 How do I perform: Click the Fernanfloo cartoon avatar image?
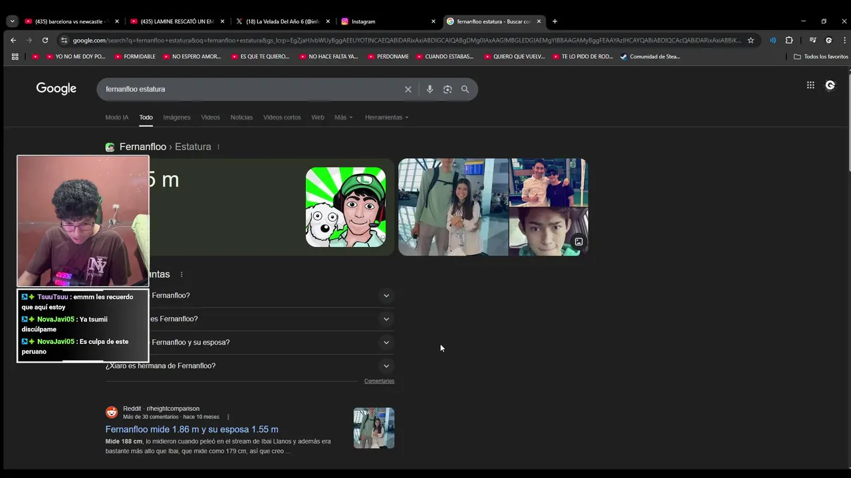click(346, 207)
